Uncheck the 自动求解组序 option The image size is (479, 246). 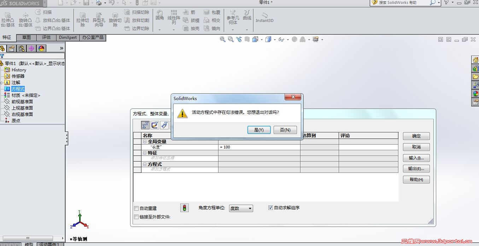271,207
